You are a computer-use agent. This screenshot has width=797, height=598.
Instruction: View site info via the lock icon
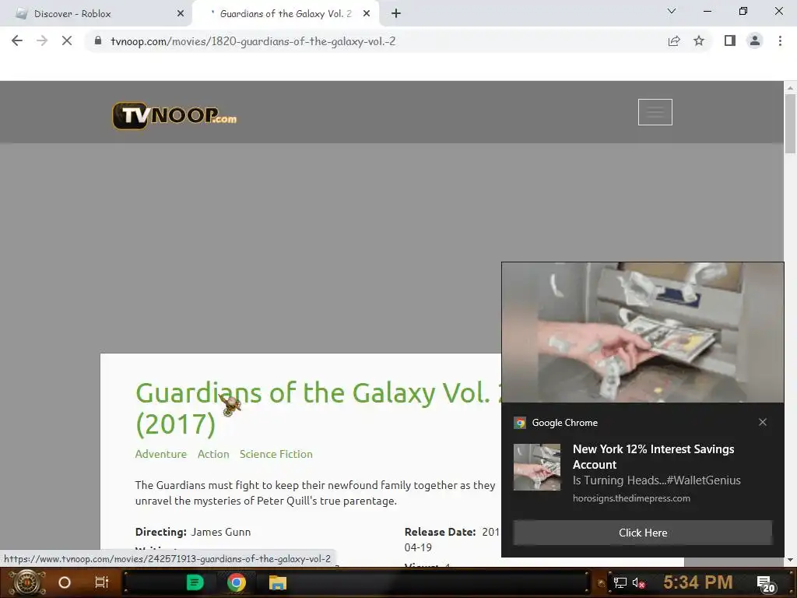[x=98, y=40]
